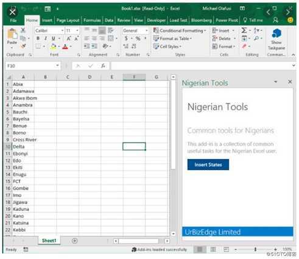The image size is (299, 259).
Task: Select cell A10 containing Delta
Action: [23, 147]
